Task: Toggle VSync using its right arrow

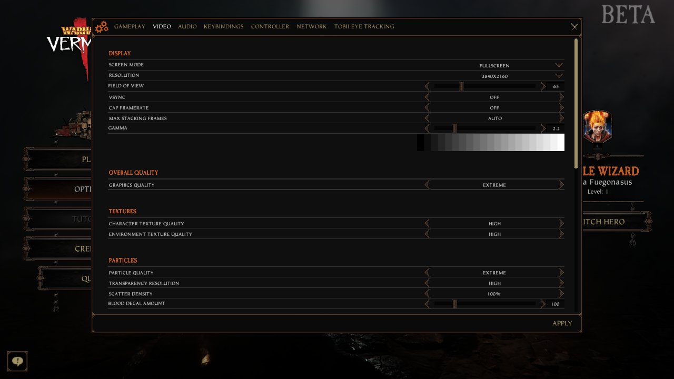Action: click(561, 97)
